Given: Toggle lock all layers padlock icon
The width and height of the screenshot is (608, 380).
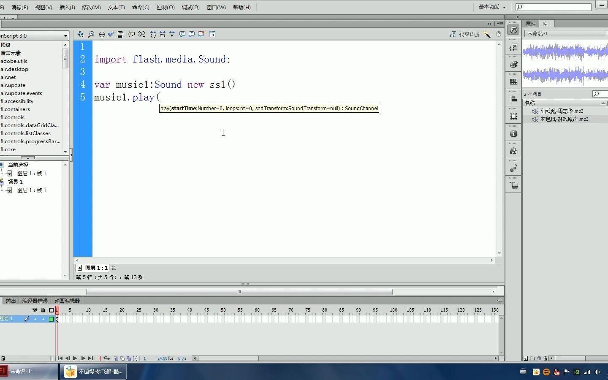Looking at the screenshot, I should click(x=43, y=310).
